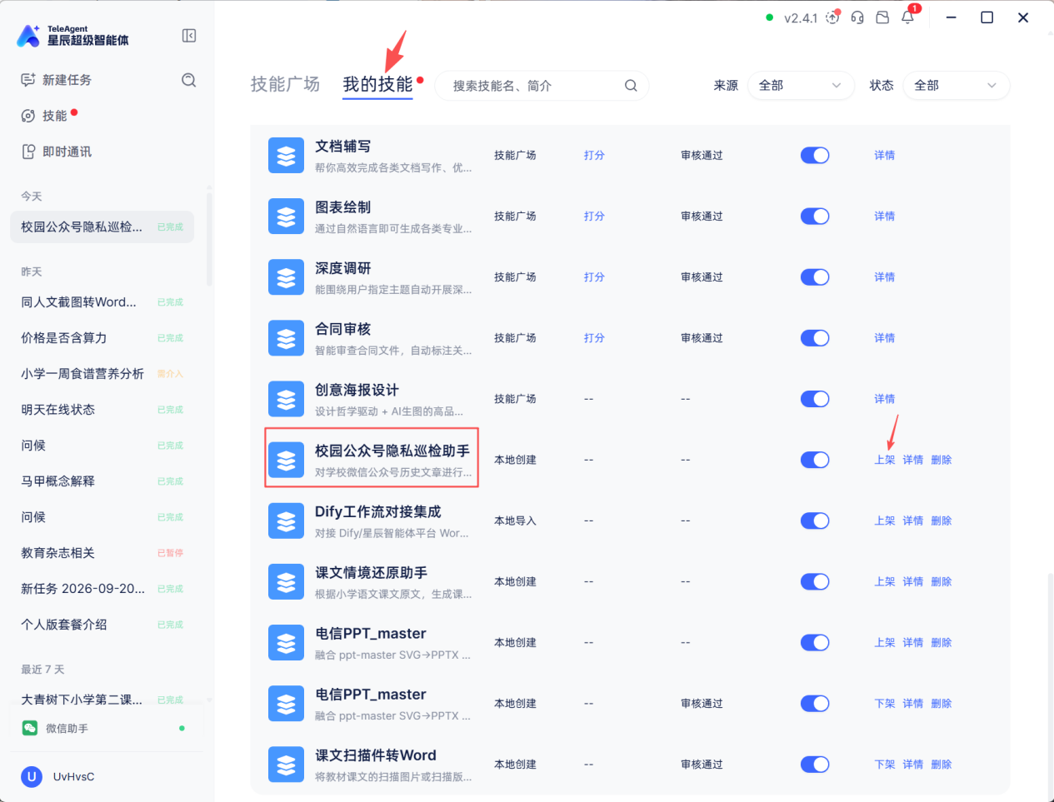Screen dimensions: 1054x802
Task: Toggle the 课文情境还原助手 switch
Action: (x=815, y=581)
